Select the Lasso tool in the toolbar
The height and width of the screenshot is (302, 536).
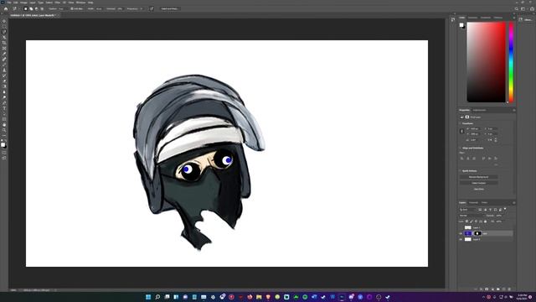(x=4, y=32)
